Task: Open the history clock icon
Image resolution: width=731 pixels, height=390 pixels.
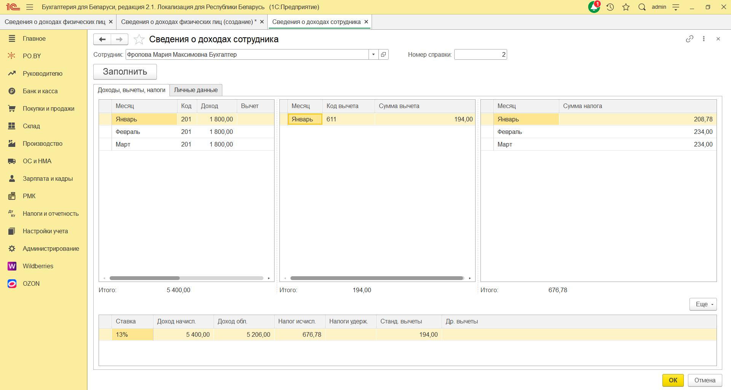Action: point(610,7)
